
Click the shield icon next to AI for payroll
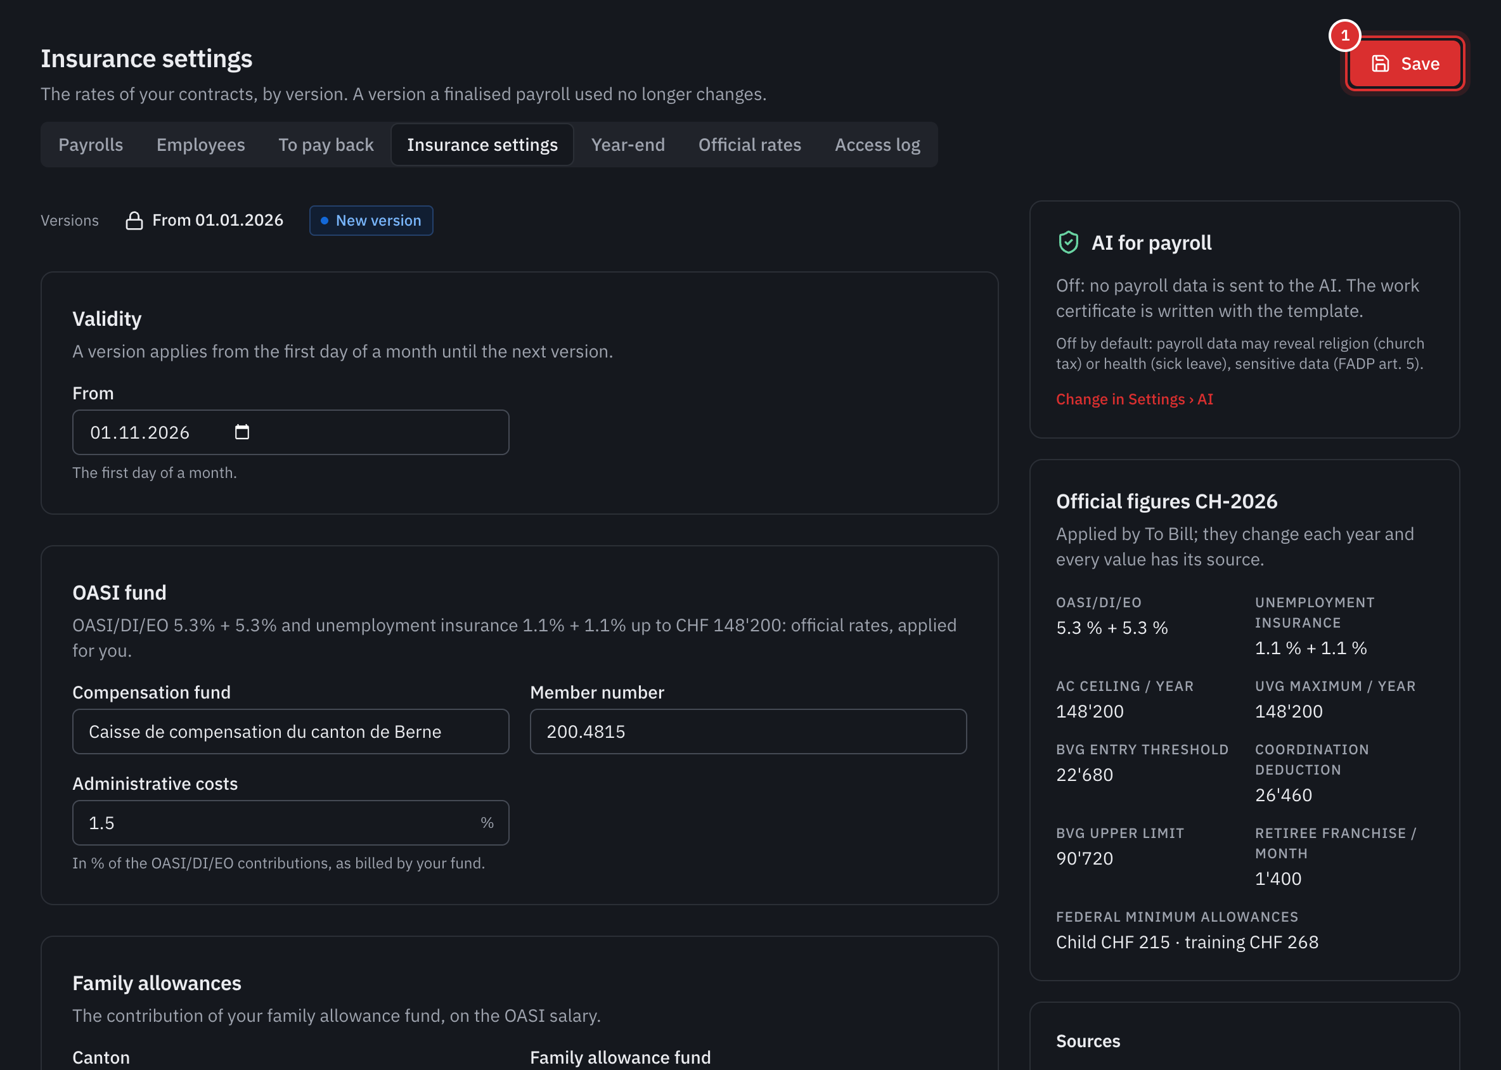point(1068,243)
